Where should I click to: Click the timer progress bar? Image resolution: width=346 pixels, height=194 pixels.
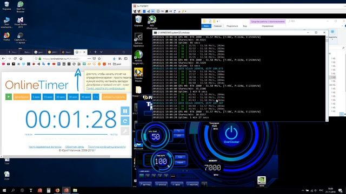coord(71,134)
